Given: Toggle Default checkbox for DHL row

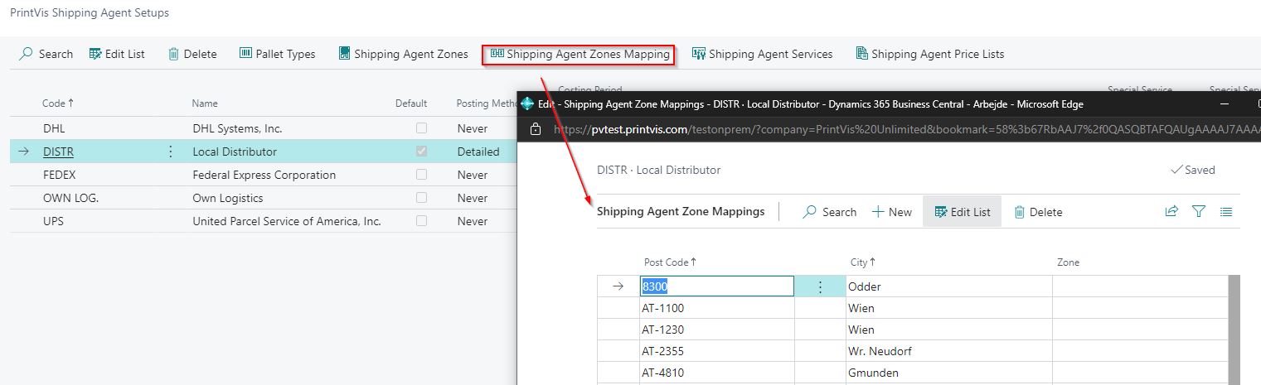Looking at the screenshot, I should click(422, 128).
